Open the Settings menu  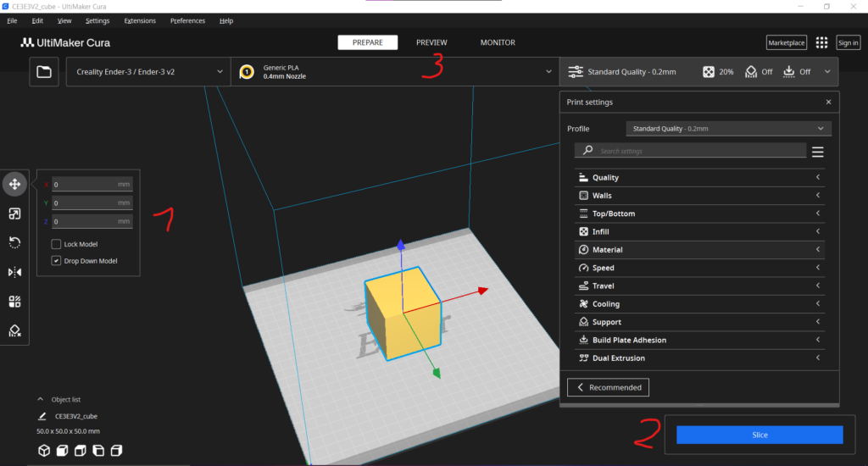(x=97, y=20)
